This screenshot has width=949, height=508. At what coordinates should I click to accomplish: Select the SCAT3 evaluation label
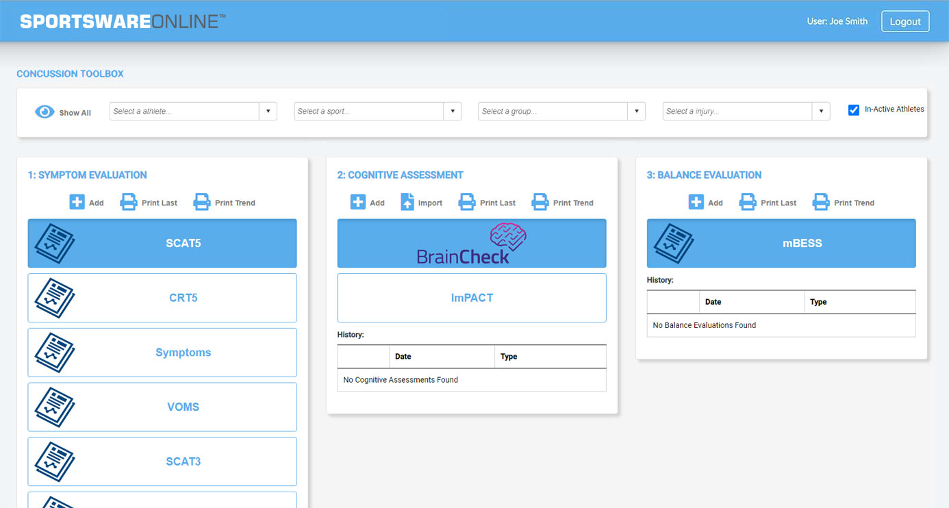pos(184,461)
